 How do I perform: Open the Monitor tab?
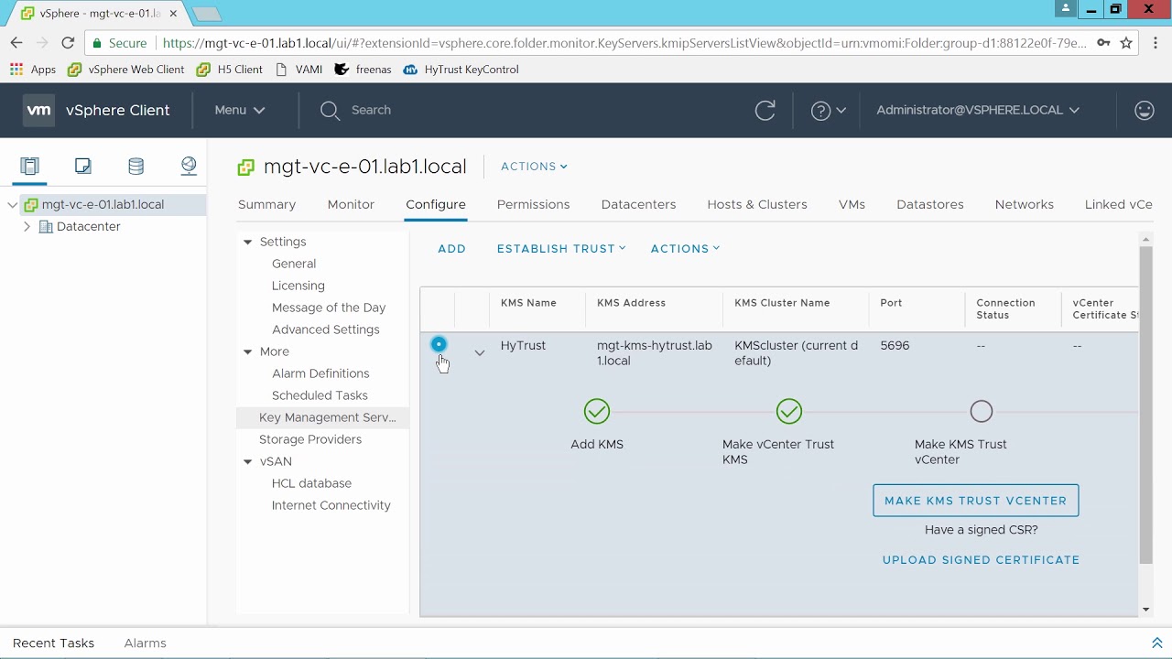[x=351, y=204]
